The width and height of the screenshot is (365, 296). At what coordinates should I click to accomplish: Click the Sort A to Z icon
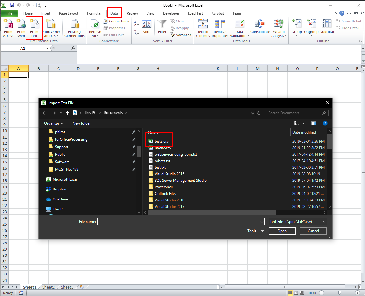point(136,23)
